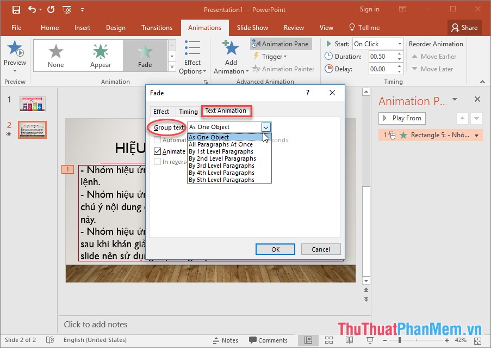Check the In reverse order box
491x348 pixels.
(x=157, y=162)
